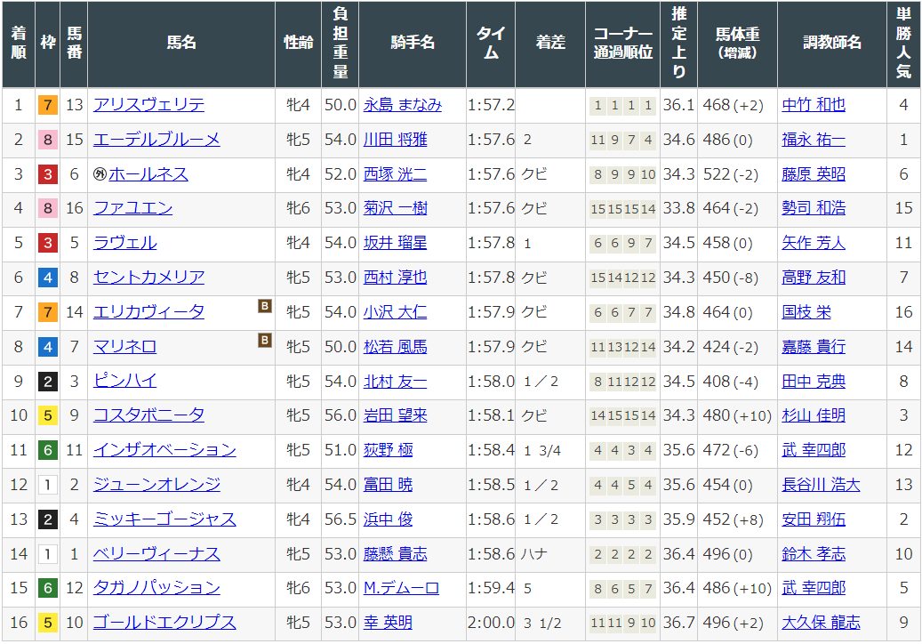Open horse アリスヴェリテ link
Viewport: 922px width, 644px height.
tap(148, 105)
